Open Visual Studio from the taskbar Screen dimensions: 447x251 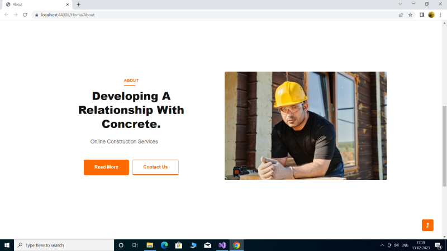click(x=222, y=245)
